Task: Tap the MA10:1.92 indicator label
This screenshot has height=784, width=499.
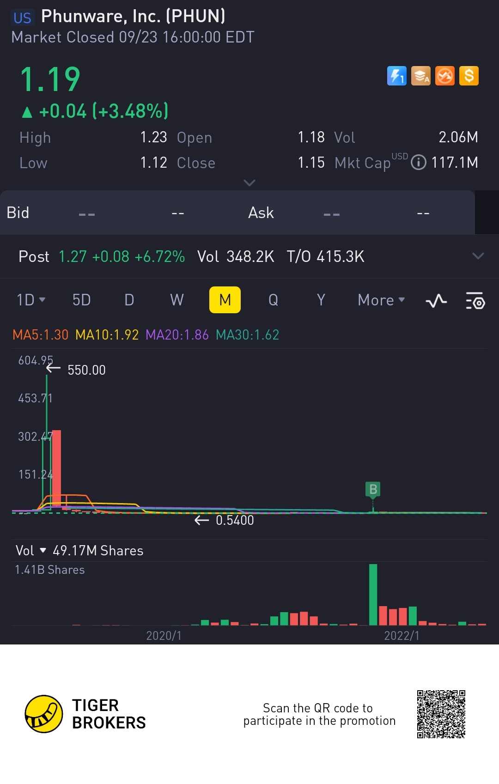Action: pyautogui.click(x=107, y=334)
